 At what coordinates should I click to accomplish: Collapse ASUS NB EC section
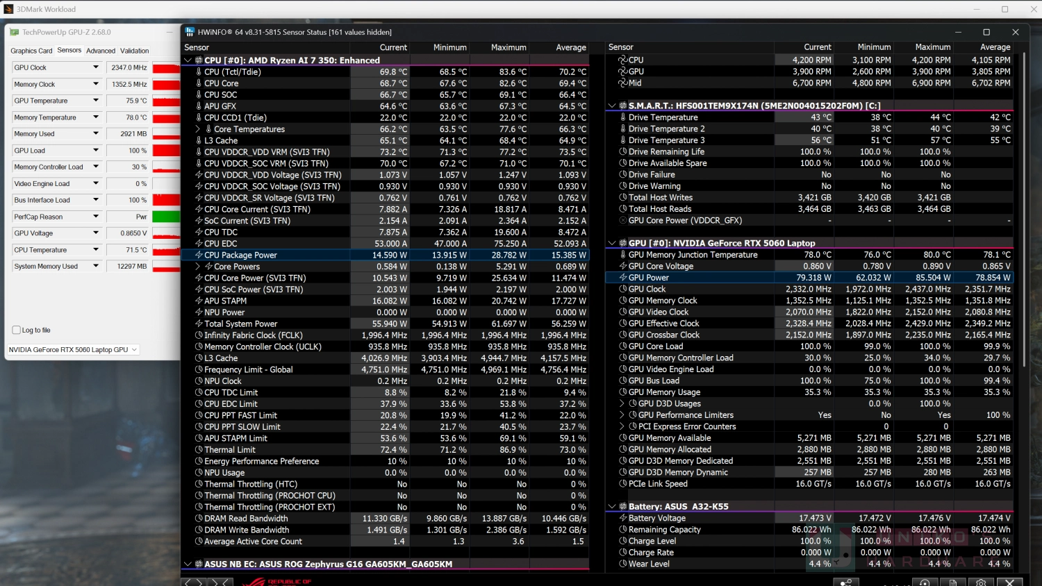coord(188,564)
